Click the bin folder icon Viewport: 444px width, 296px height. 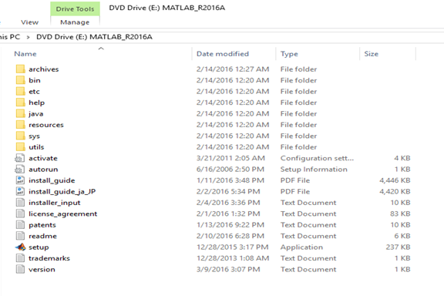(x=20, y=80)
